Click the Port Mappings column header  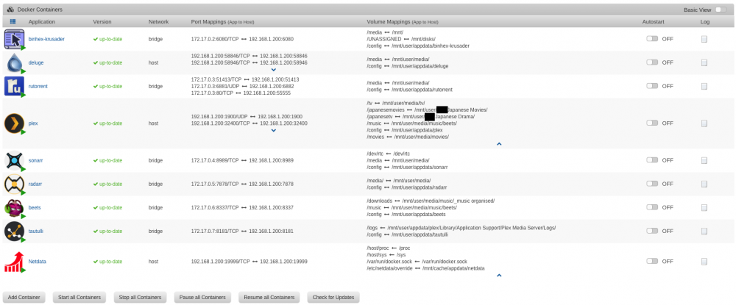coord(222,21)
